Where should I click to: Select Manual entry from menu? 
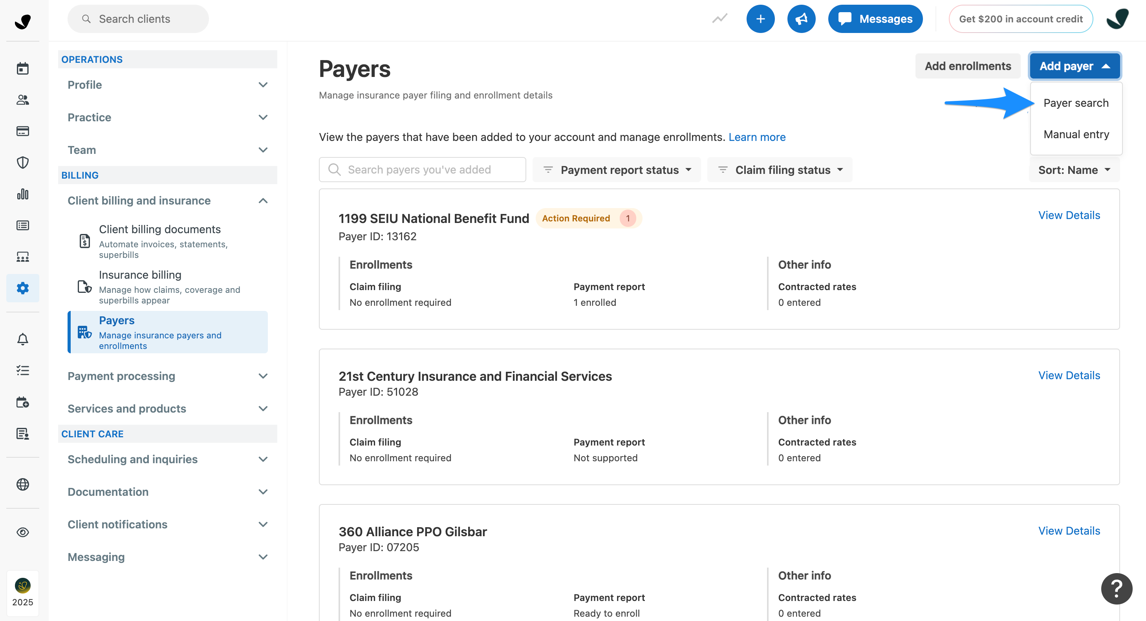(1076, 134)
